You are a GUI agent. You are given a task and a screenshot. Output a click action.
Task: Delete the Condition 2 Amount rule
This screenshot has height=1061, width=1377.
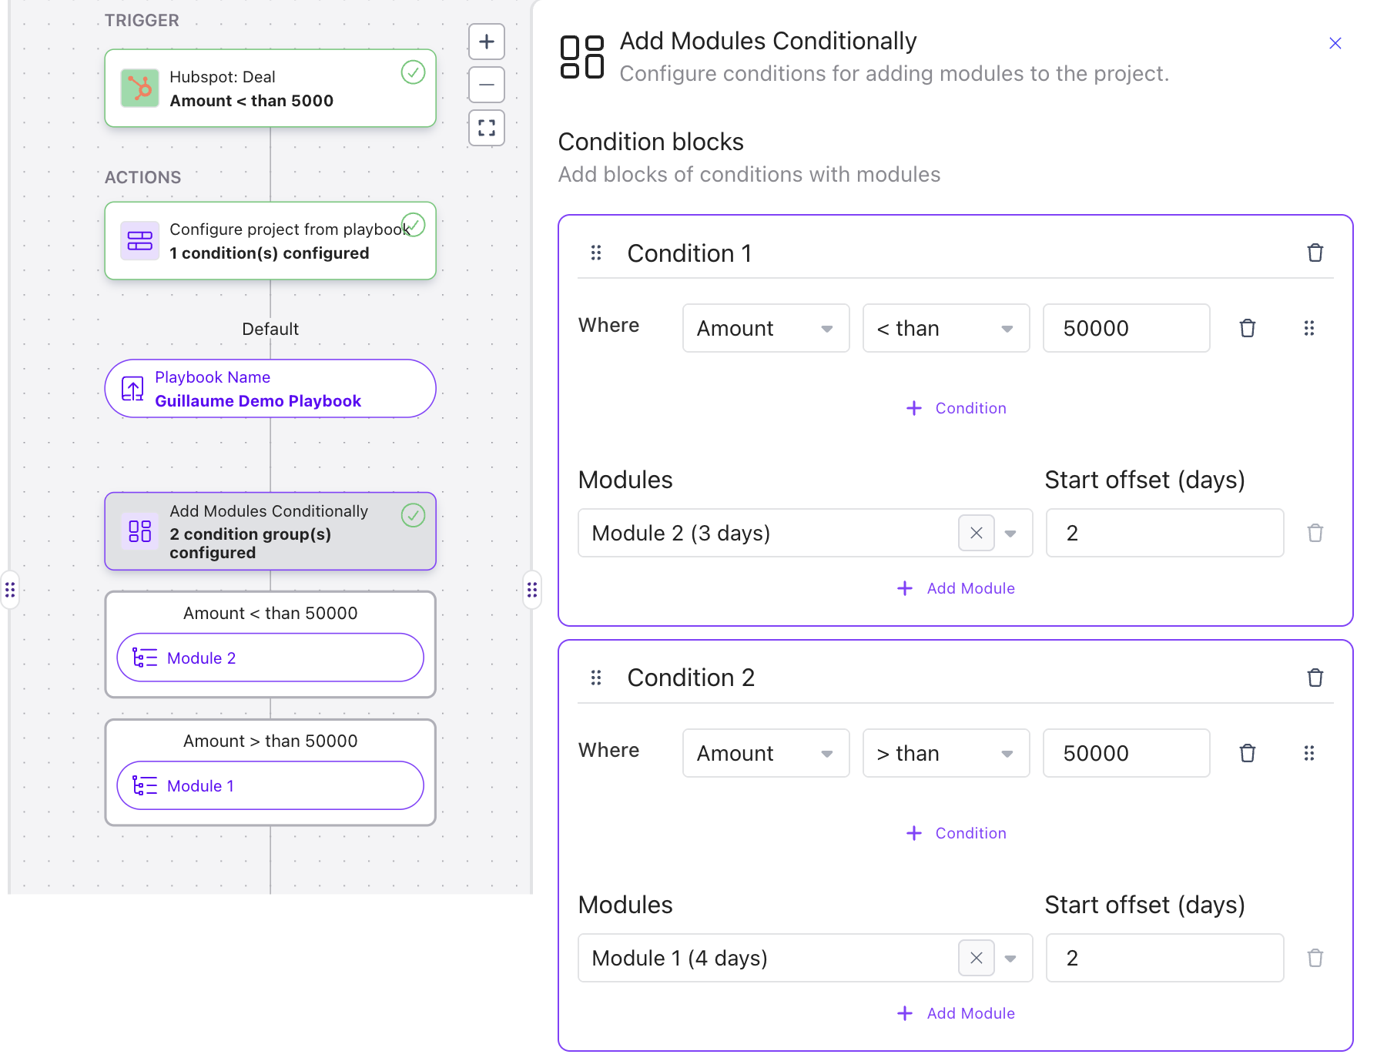(x=1248, y=753)
